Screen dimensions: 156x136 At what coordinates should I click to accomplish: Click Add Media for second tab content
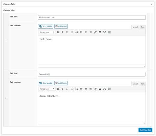pyautogui.click(x=45, y=83)
